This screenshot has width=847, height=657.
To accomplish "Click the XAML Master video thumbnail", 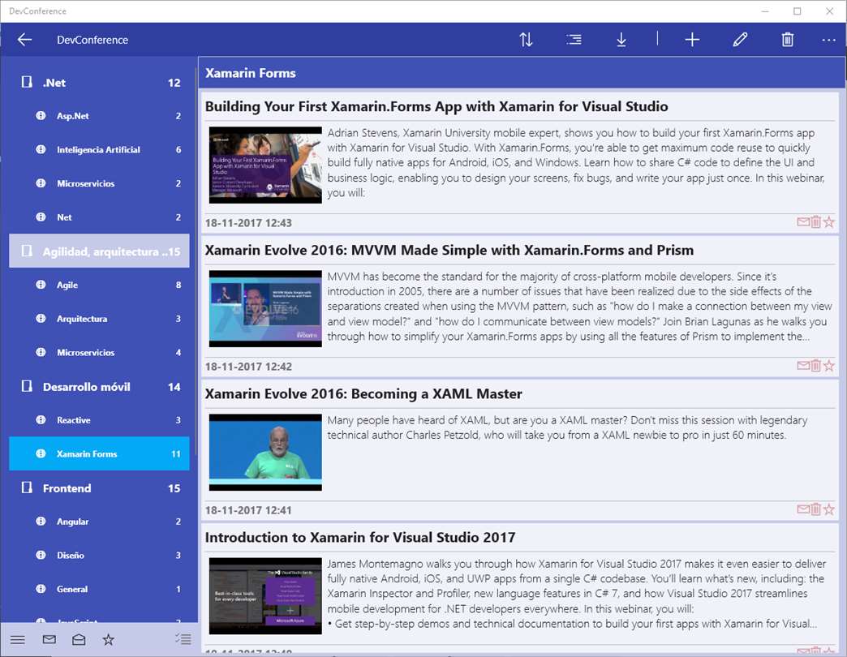I will click(x=265, y=452).
